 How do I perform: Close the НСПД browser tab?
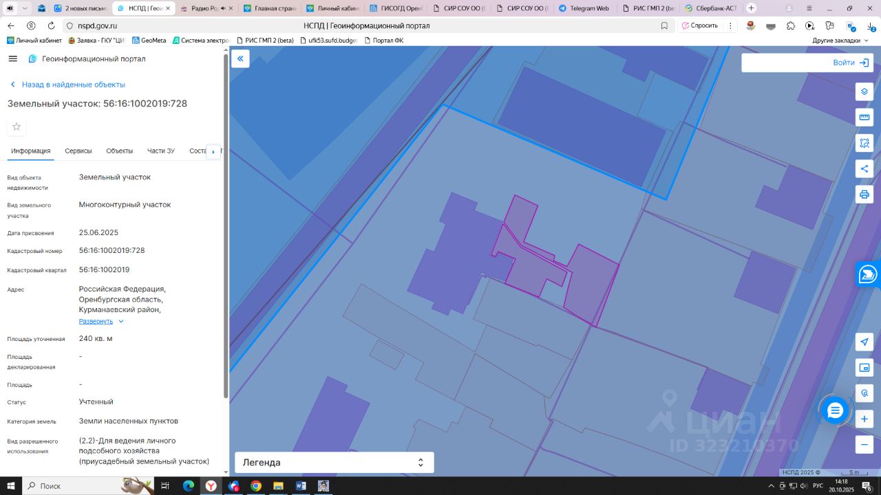(169, 8)
